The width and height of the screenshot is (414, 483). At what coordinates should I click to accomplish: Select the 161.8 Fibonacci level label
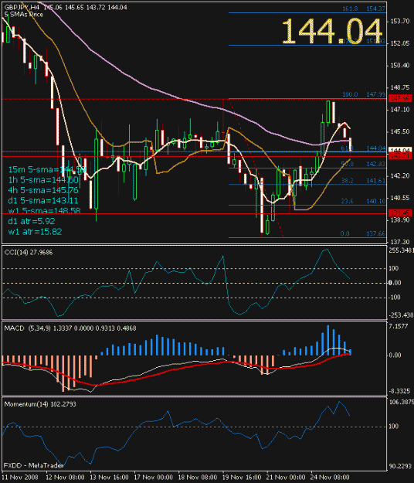click(350, 9)
